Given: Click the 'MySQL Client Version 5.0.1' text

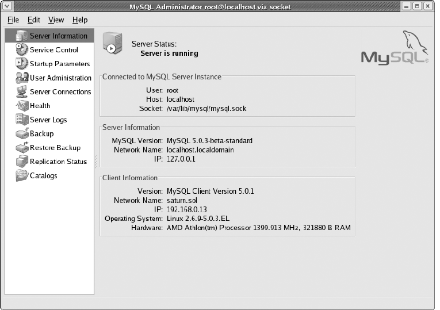Looking at the screenshot, I should (x=210, y=192).
